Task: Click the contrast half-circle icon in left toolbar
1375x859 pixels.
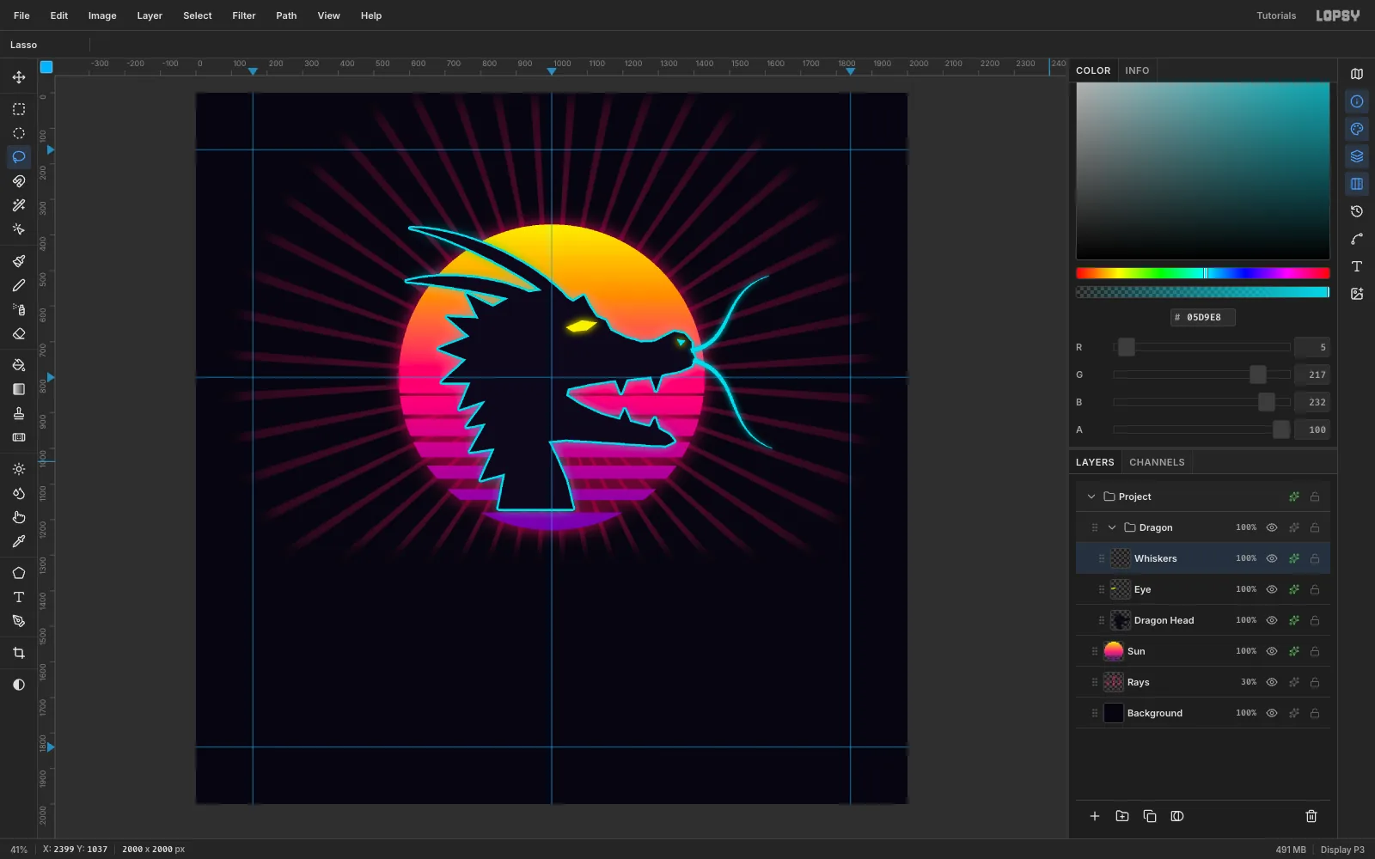Action: pyautogui.click(x=19, y=685)
